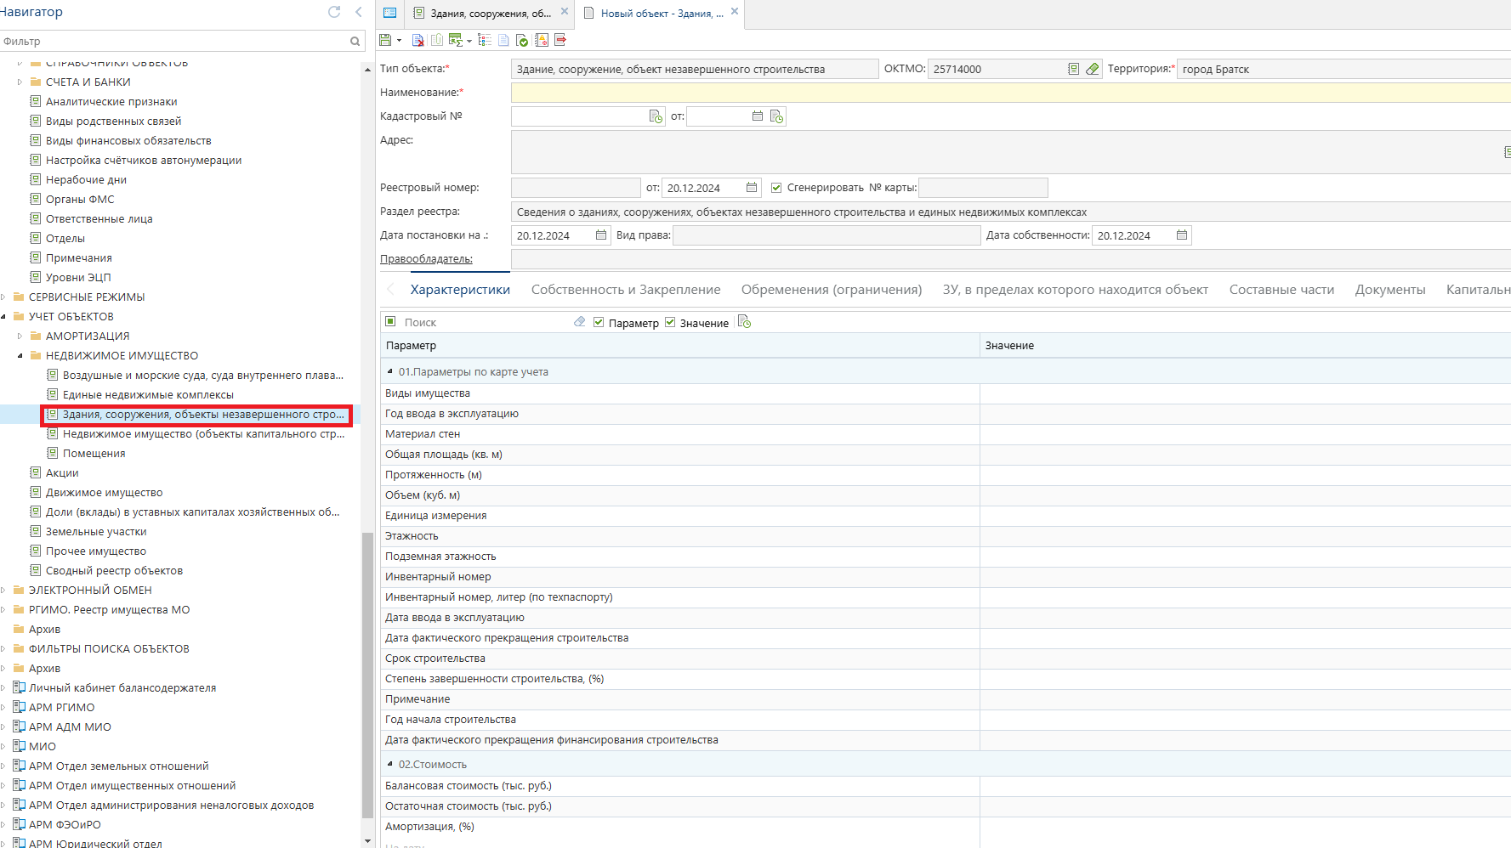
Task: Open Ответственные лица in the navigator
Action: click(x=99, y=219)
